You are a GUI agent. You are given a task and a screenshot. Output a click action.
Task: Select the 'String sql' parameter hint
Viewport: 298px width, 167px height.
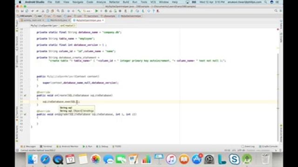click(x=66, y=108)
